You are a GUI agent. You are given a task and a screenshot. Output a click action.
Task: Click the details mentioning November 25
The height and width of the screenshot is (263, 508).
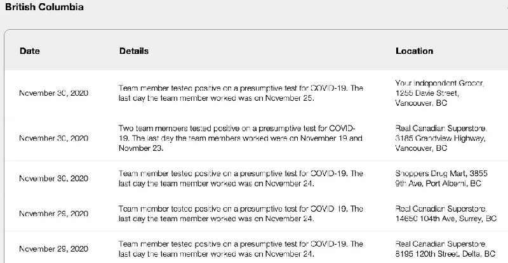(241, 93)
